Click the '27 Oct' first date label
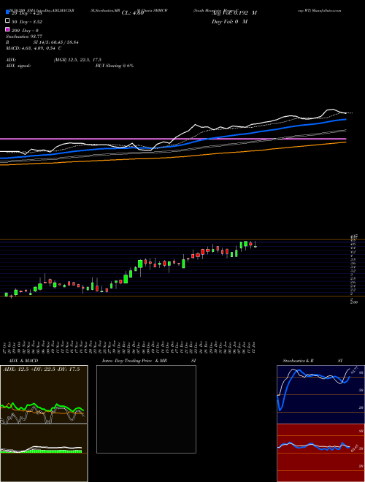Screen dimensions: 365x482 [6, 347]
